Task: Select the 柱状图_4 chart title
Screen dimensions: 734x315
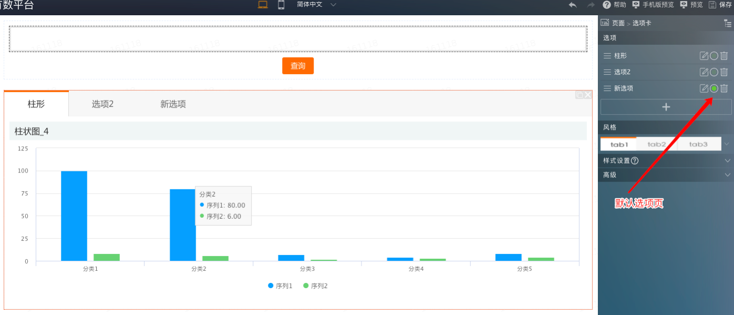Action: [x=32, y=131]
